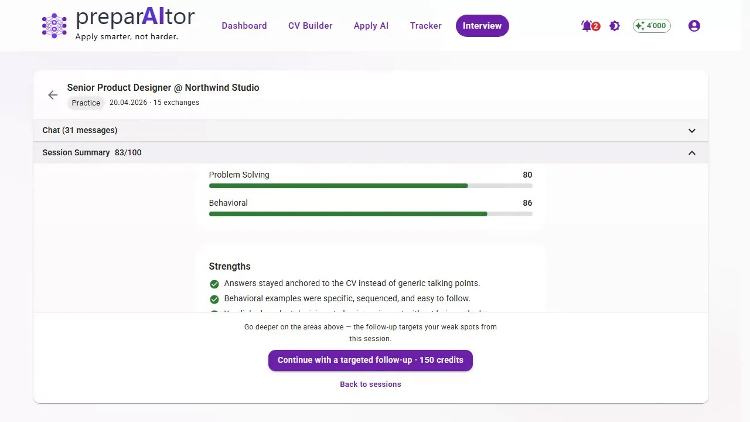Open the 4'000 credits balance chip
Image resolution: width=750 pixels, height=422 pixels.
click(652, 26)
